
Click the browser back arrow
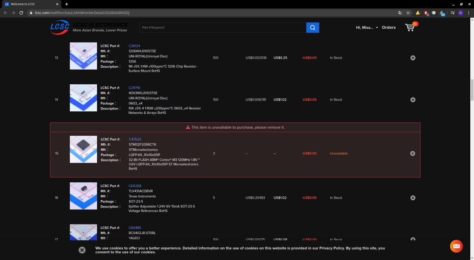click(x=5, y=13)
